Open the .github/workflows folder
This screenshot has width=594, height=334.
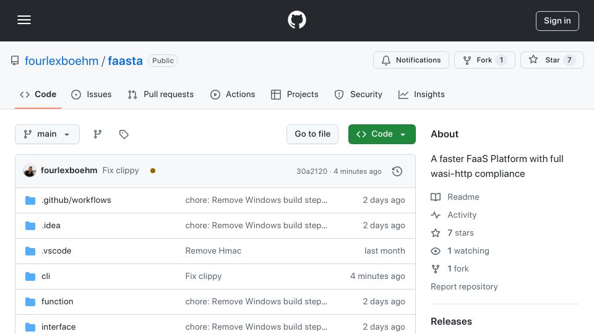[76, 200]
